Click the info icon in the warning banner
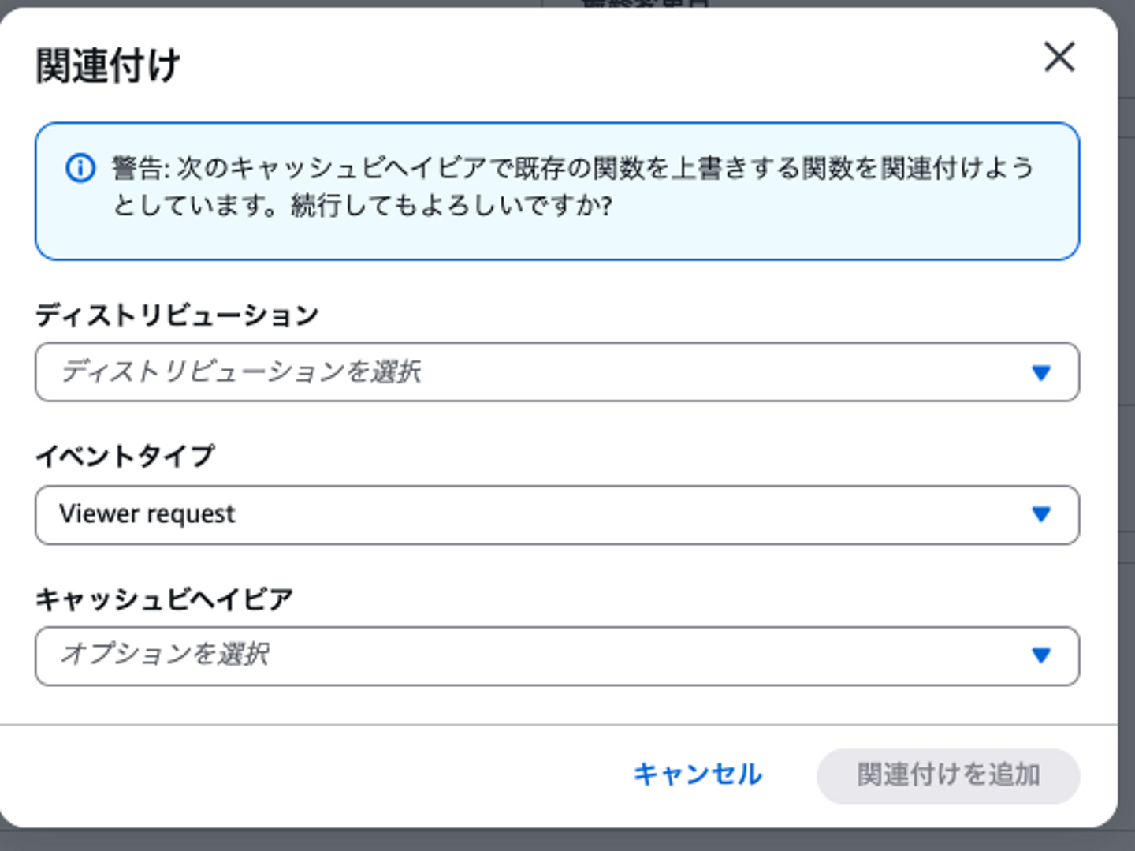The image size is (1135, 851). [x=80, y=168]
